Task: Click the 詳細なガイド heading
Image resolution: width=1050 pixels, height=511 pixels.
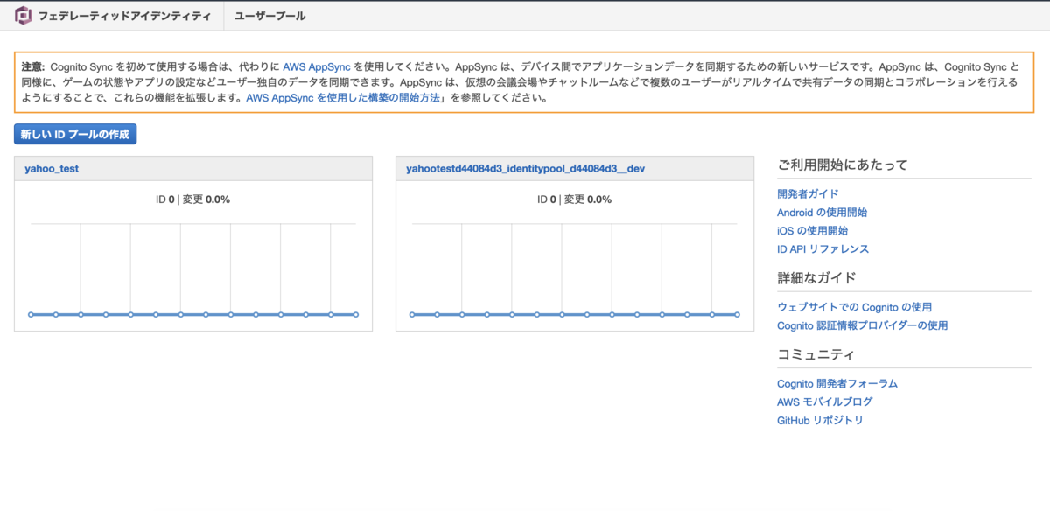Action: click(x=816, y=278)
